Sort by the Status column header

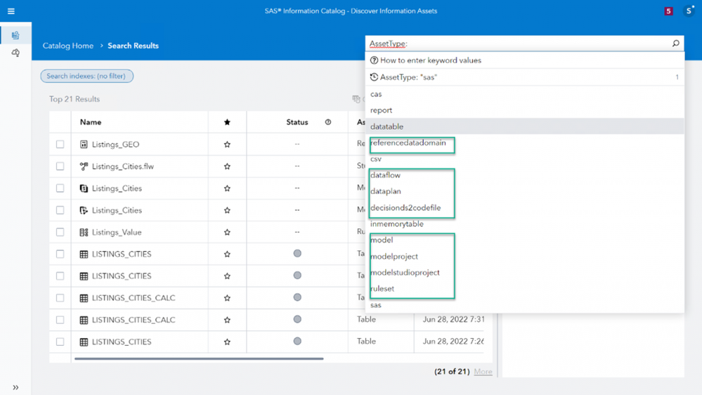coord(297,122)
